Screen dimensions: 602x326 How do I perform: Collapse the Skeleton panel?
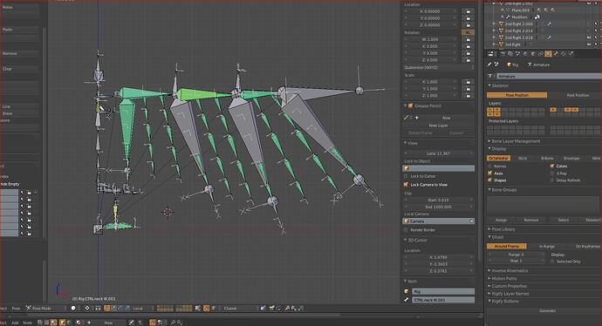point(499,85)
